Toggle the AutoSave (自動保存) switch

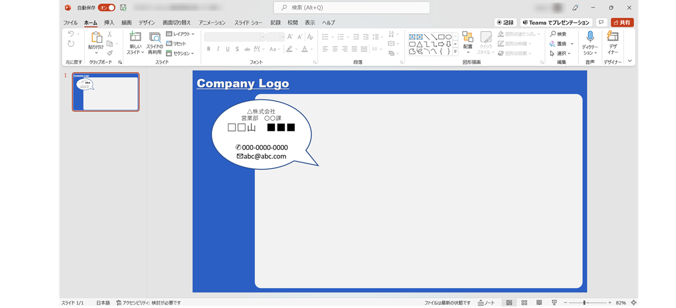click(x=106, y=8)
